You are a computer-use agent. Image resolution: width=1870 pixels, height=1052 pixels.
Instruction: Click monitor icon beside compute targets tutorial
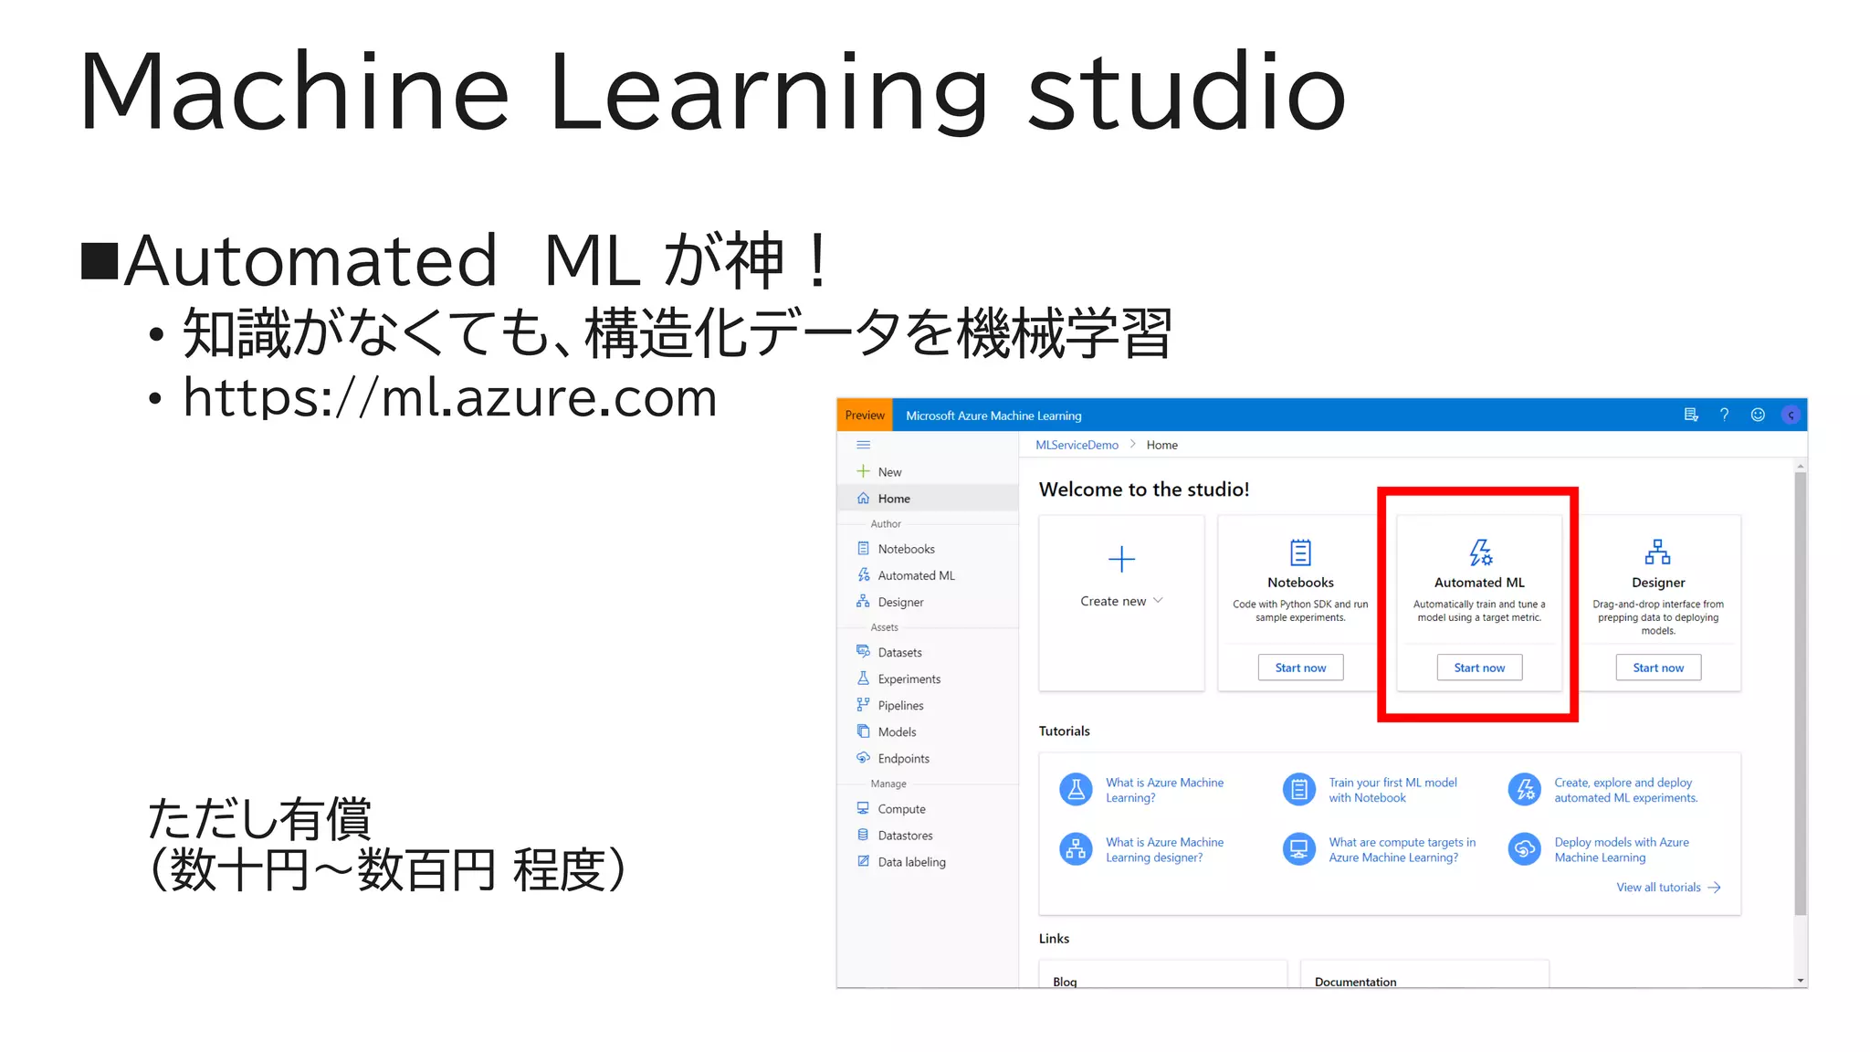point(1298,849)
